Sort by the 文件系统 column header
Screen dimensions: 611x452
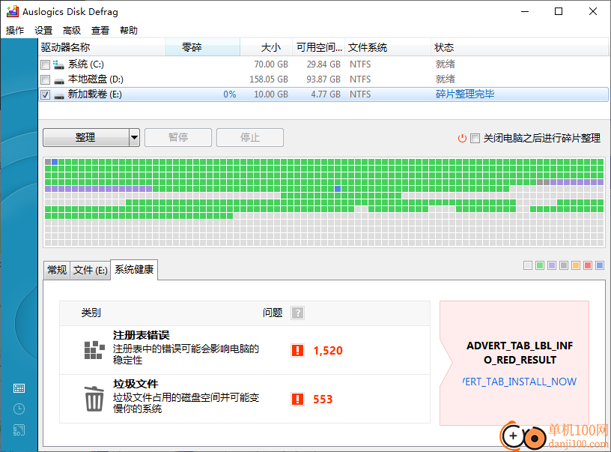pyautogui.click(x=388, y=47)
